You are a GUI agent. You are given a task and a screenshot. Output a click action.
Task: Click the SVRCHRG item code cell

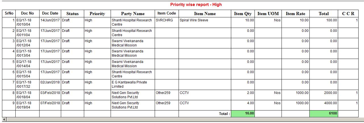click(x=163, y=20)
